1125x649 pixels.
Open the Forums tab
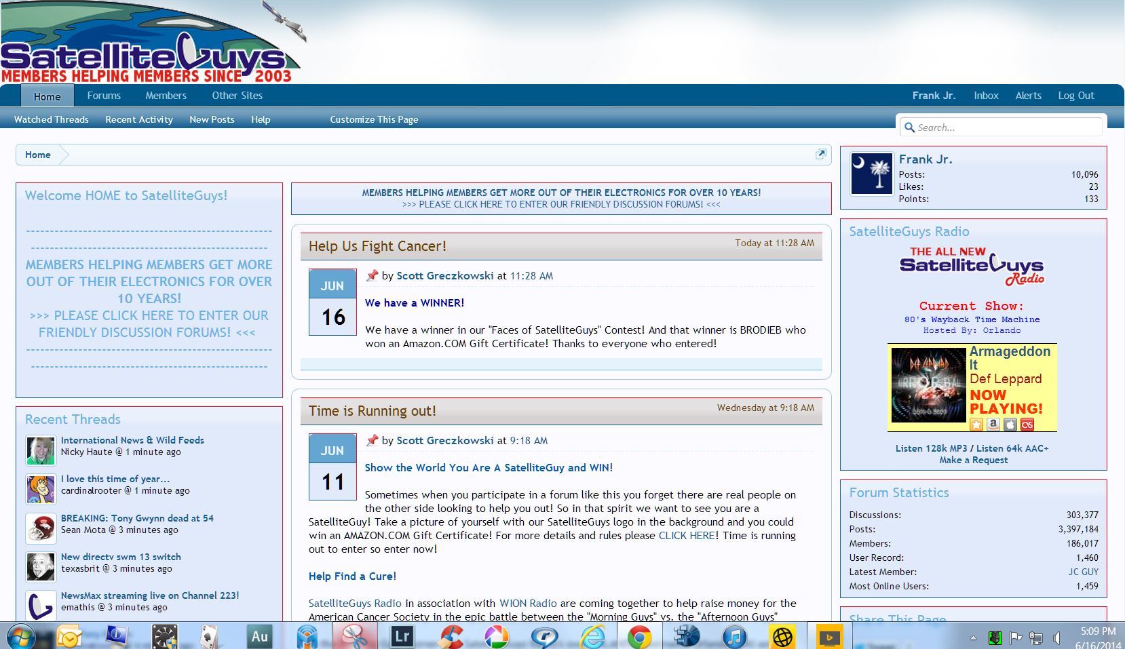coord(104,96)
